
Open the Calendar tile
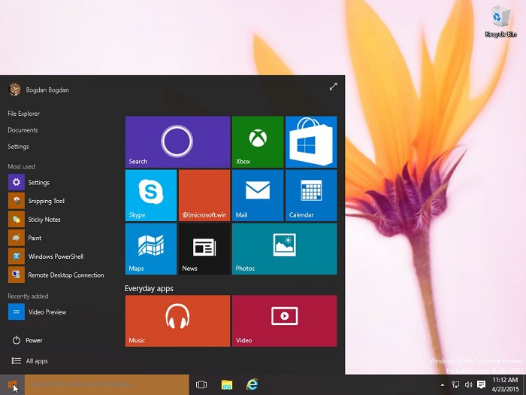[311, 196]
